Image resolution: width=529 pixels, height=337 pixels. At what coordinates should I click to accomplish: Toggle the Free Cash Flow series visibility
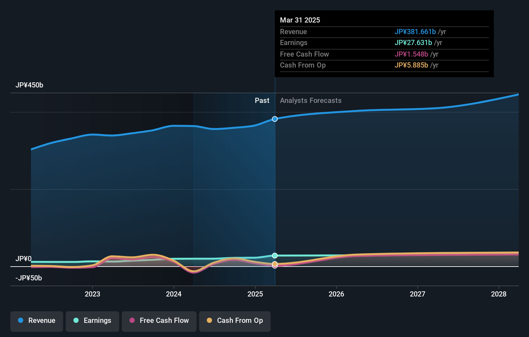pos(159,321)
